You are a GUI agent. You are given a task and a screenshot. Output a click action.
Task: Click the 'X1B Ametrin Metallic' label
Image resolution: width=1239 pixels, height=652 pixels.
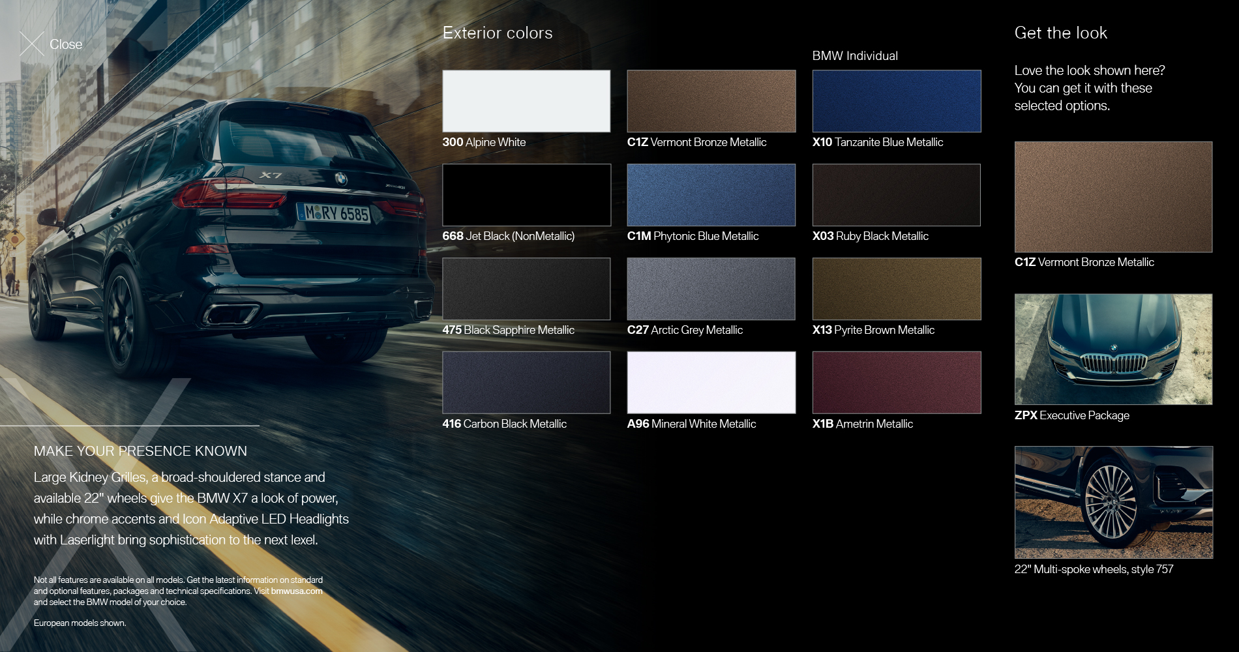(863, 424)
